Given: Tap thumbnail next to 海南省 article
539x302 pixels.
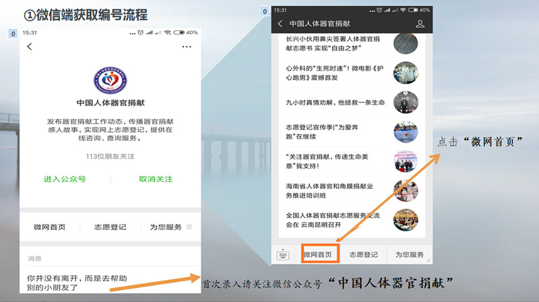Looking at the screenshot, I should coord(406,190).
